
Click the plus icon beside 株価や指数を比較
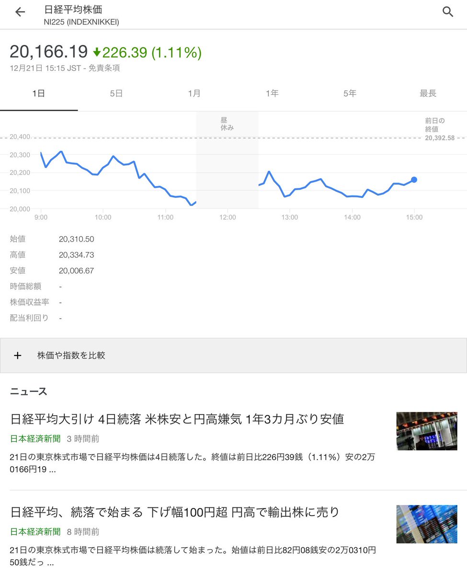[x=18, y=356]
